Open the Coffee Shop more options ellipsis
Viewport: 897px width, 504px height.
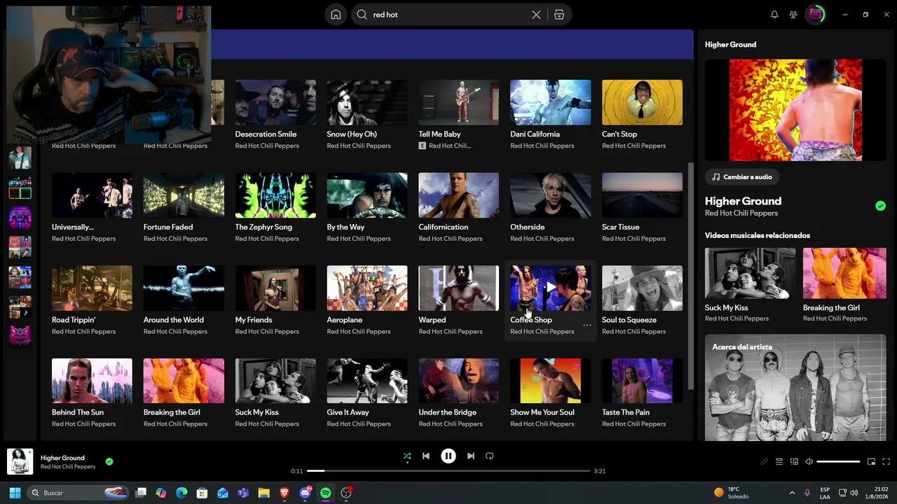point(587,325)
